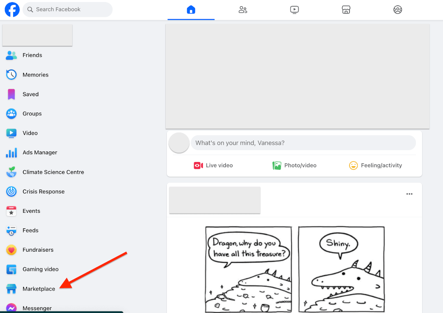Open the Home tab icon
Viewport: 443px width, 313px height.
coord(191,9)
